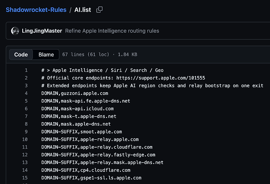270x184 pixels.
Task: Click line number 11
Action: pyautogui.click(x=25, y=147)
